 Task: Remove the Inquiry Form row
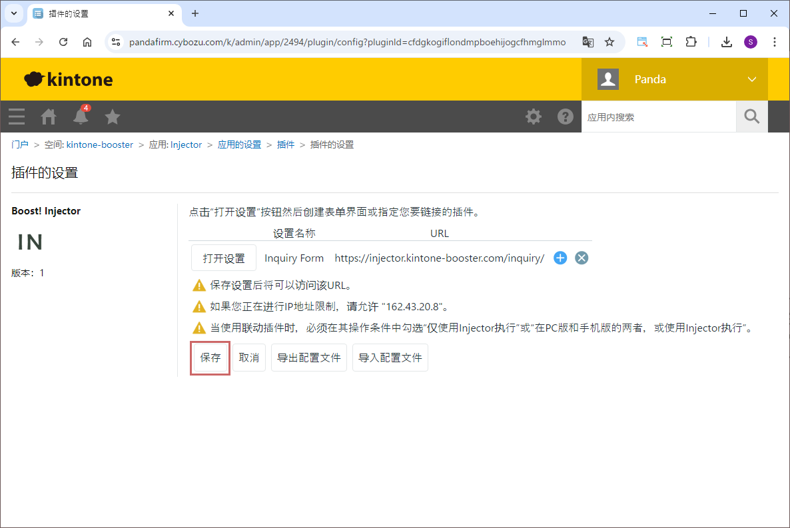582,258
